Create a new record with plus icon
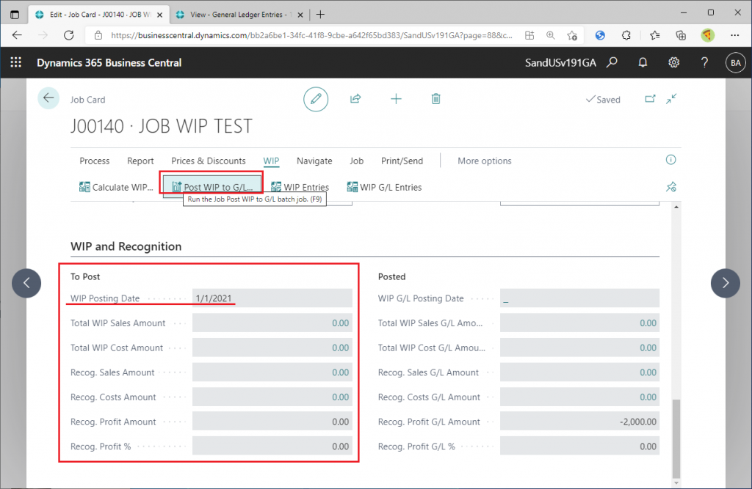 [x=396, y=99]
